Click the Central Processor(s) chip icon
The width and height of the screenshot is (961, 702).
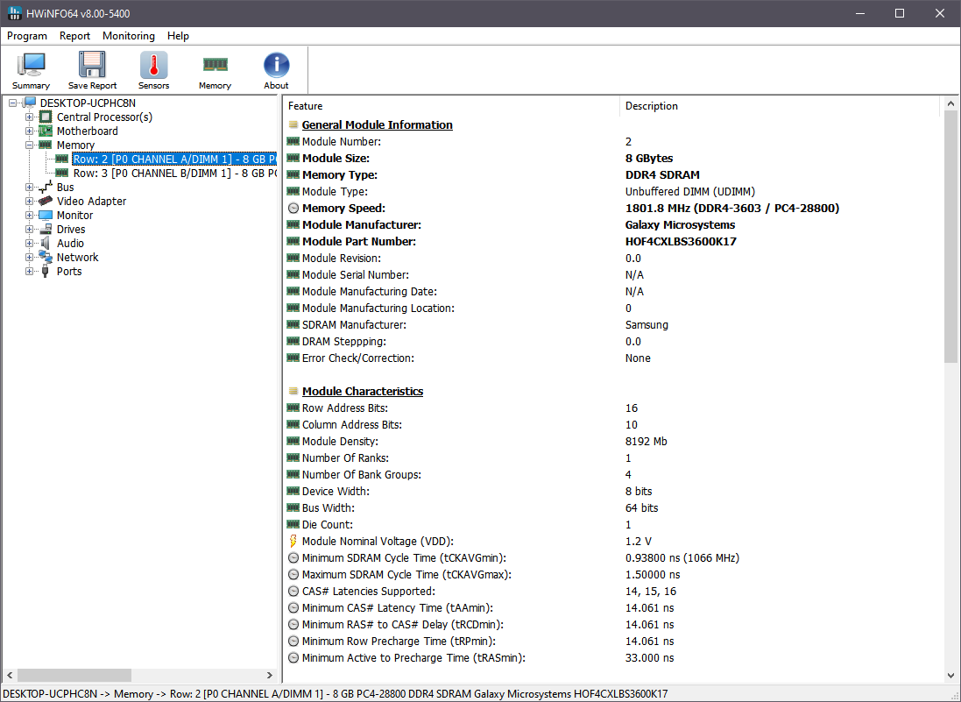point(46,117)
